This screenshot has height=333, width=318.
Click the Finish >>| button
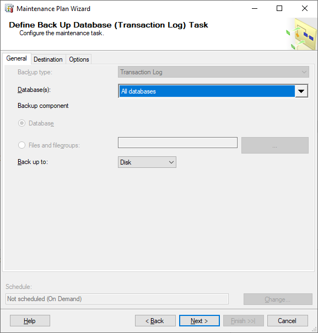point(244,321)
